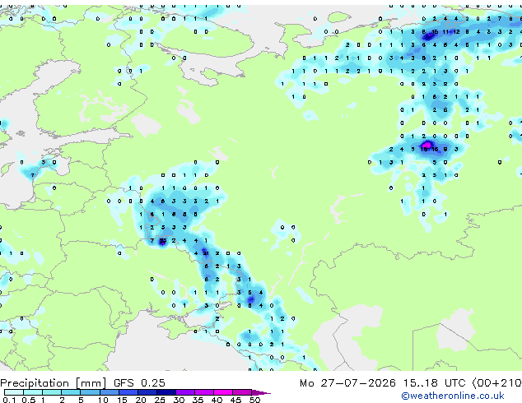
Task: Click the 'Mo 27-07-2026' forecast date
Action: [347, 383]
